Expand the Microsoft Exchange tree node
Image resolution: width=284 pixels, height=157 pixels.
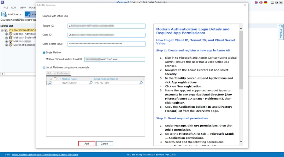[7, 45]
